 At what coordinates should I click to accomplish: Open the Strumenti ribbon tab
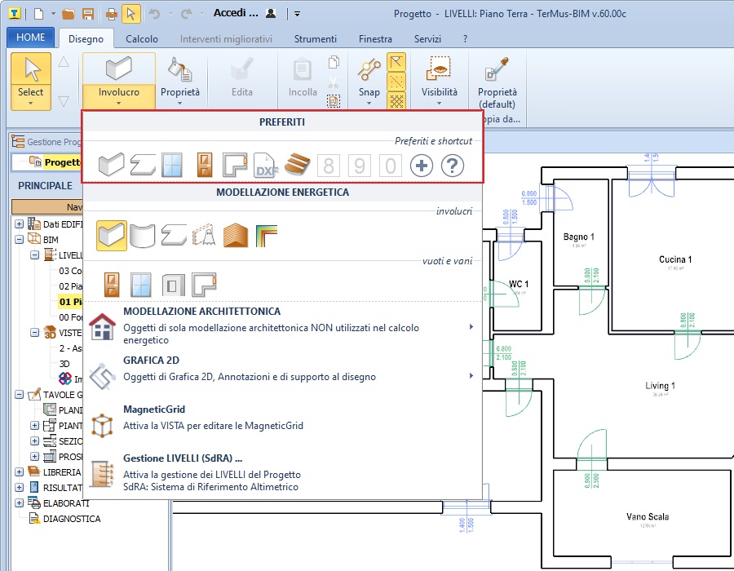point(315,39)
